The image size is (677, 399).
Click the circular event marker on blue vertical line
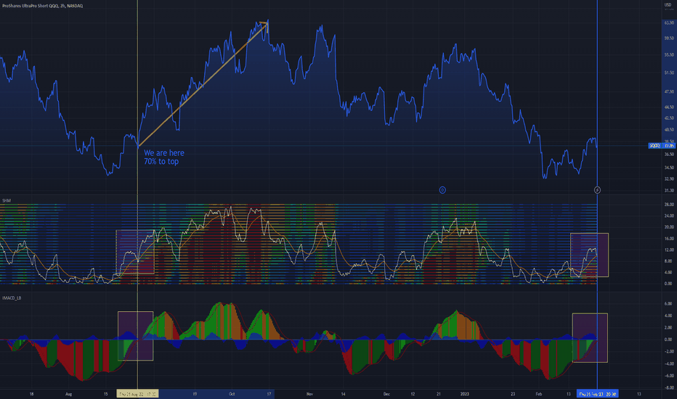tap(597, 190)
